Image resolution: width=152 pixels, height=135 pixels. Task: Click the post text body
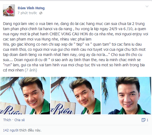[x=76, y=47]
